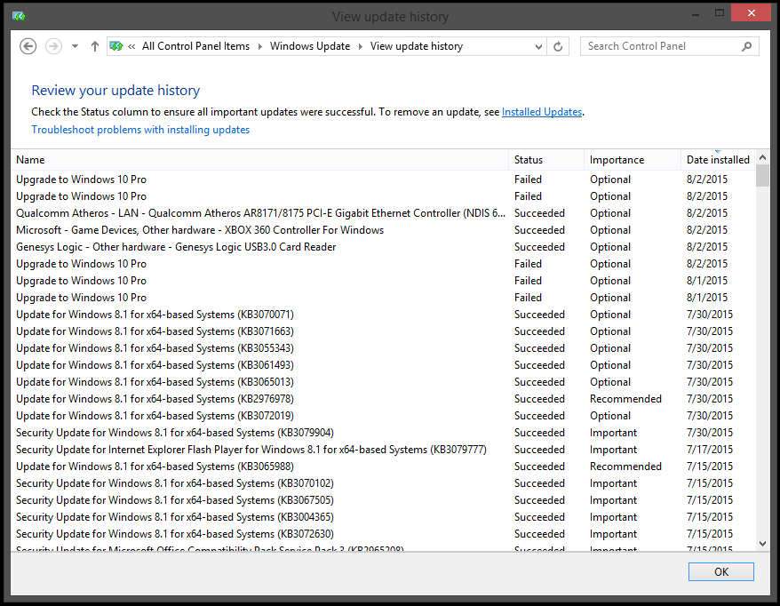Select update KB3061493 row
Image resolution: width=780 pixels, height=606 pixels.
click(x=383, y=365)
